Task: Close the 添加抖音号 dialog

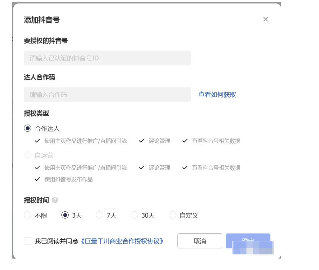Action: point(266,19)
